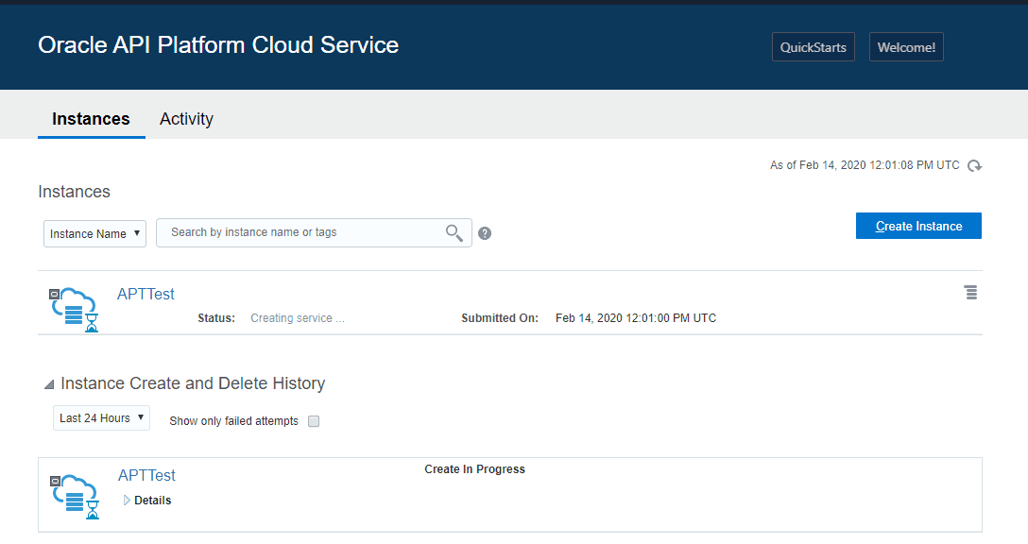
Task: Open the search help question-mark icon
Action: [485, 233]
